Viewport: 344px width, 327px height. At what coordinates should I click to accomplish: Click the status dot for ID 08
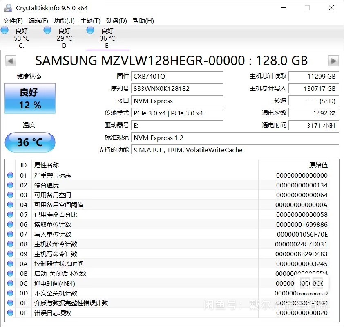(10, 244)
